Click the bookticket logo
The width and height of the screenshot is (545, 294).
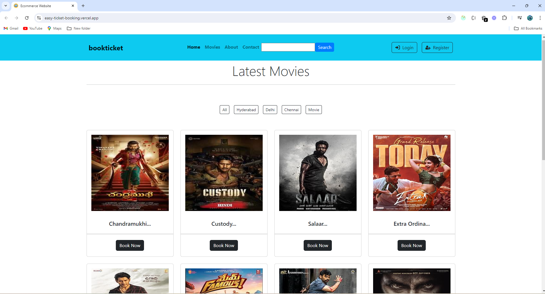click(x=106, y=48)
